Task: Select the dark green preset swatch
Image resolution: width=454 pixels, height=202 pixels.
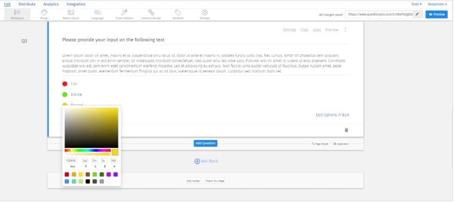Action: coord(102,174)
